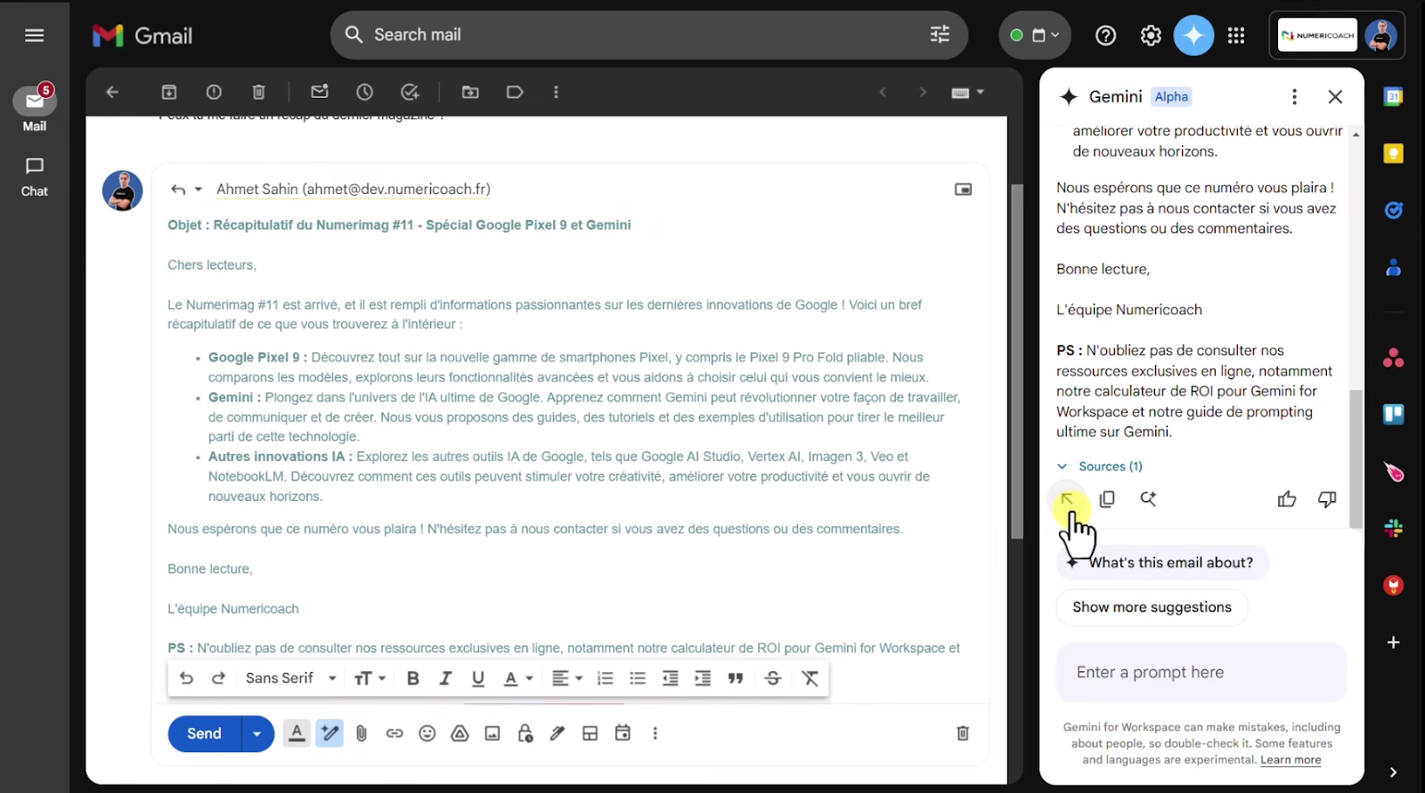1425x793 pixels.
Task: Toggle the formatting options button
Action: 297,733
